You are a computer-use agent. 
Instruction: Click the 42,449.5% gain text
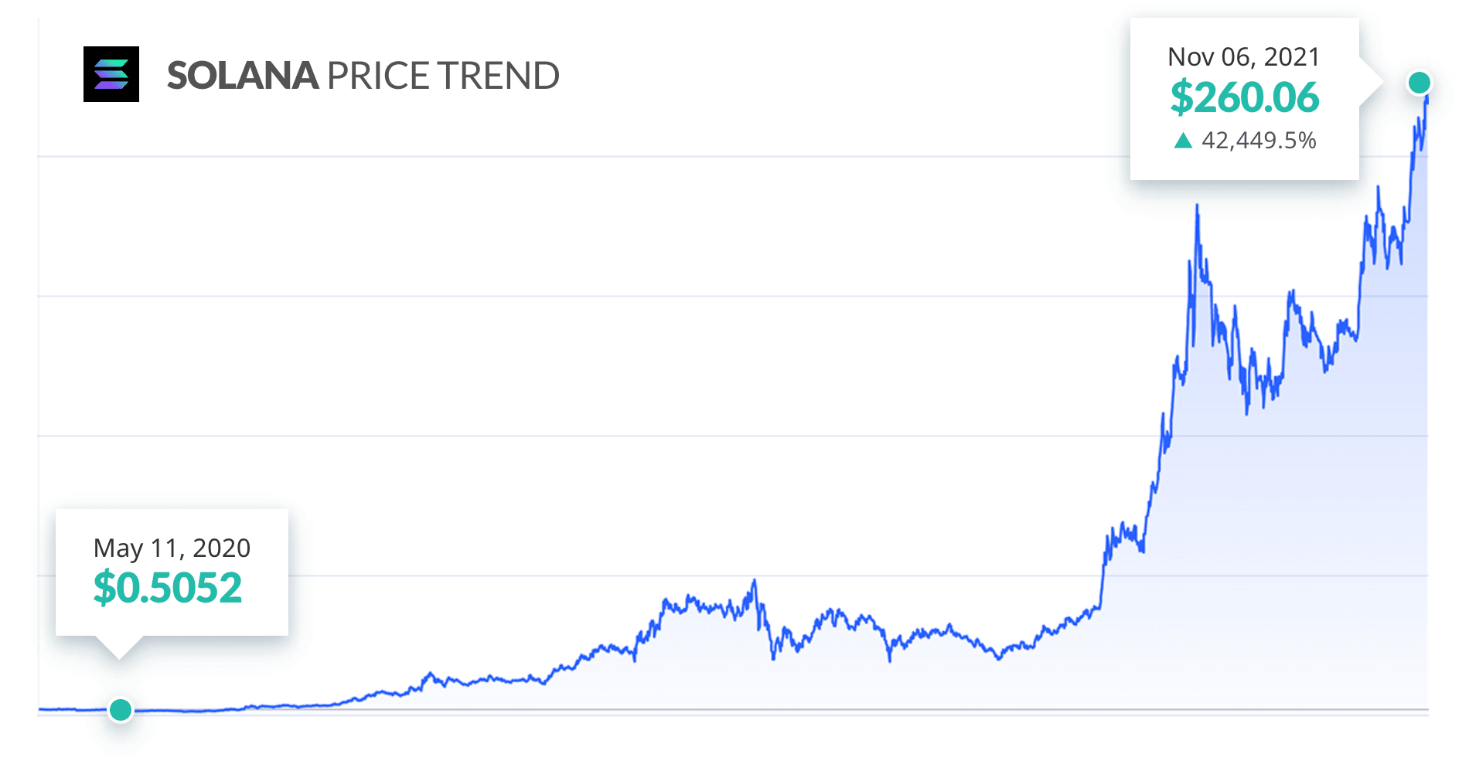point(1259,141)
